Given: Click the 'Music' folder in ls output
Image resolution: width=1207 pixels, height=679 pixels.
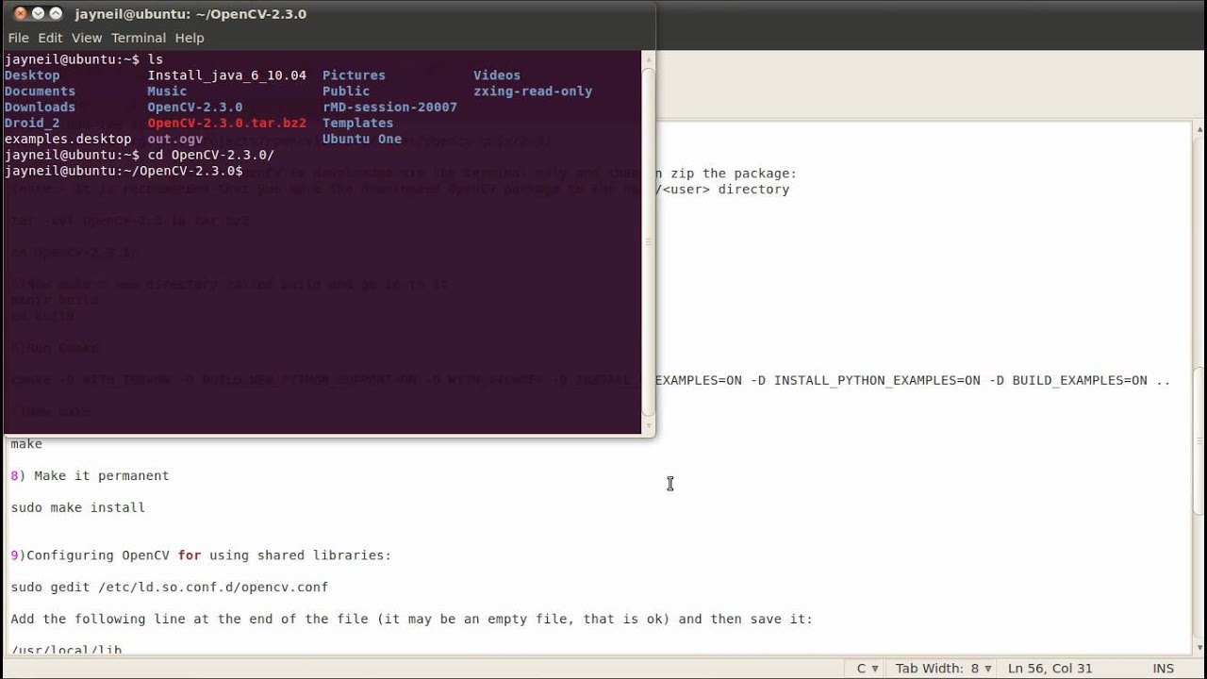Looking at the screenshot, I should [x=167, y=91].
